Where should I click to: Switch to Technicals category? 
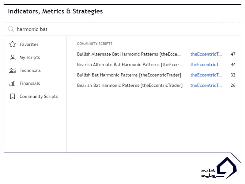tap(30, 71)
